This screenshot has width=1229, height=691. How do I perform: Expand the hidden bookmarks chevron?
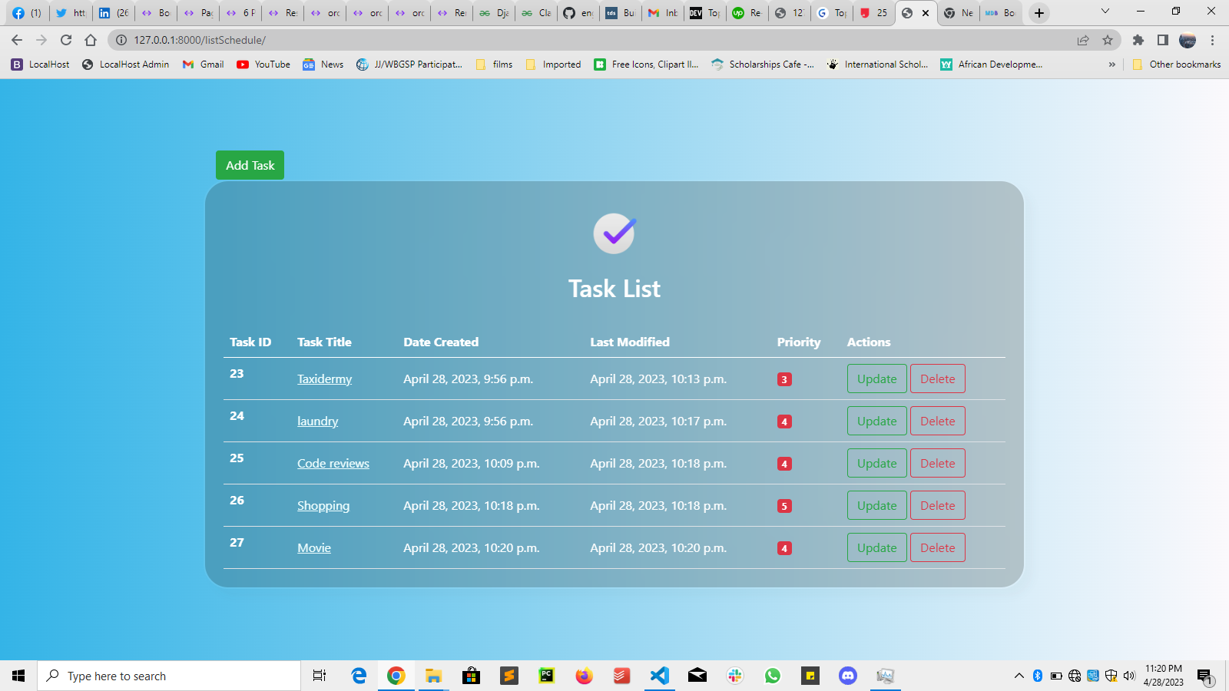[x=1112, y=64]
